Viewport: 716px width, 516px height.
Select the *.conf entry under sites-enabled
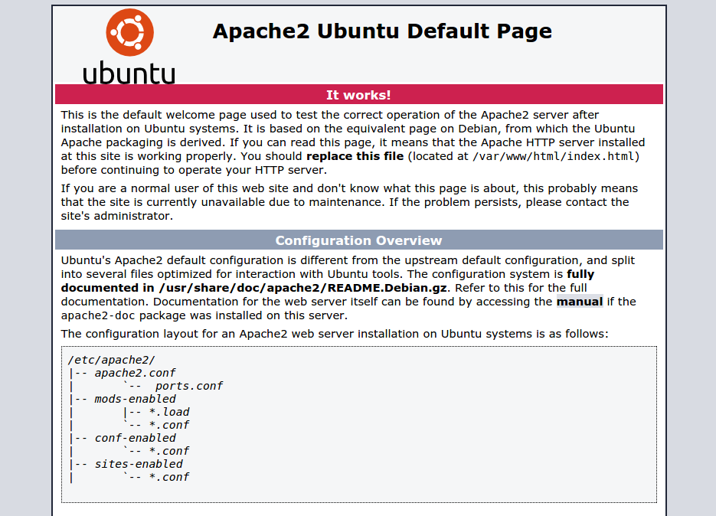[x=170, y=476]
